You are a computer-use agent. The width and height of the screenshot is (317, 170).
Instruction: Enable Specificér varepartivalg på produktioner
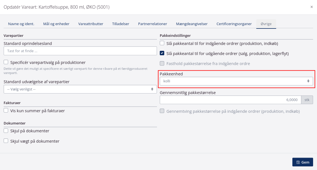pyautogui.click(x=6, y=62)
